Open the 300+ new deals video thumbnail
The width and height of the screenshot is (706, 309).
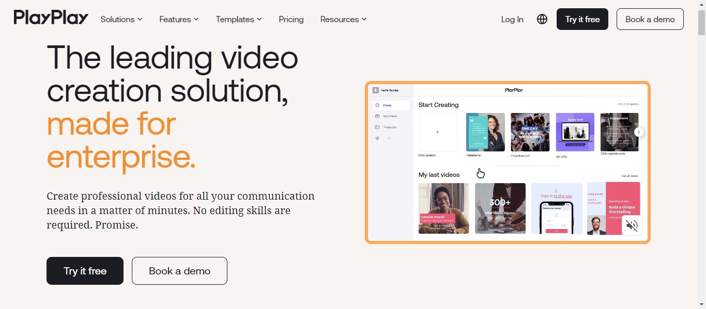click(x=500, y=208)
